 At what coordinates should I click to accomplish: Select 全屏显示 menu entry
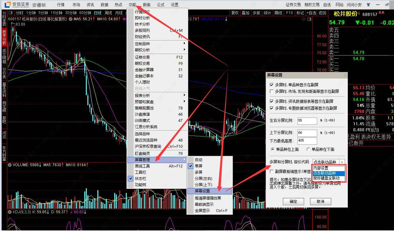point(209,210)
